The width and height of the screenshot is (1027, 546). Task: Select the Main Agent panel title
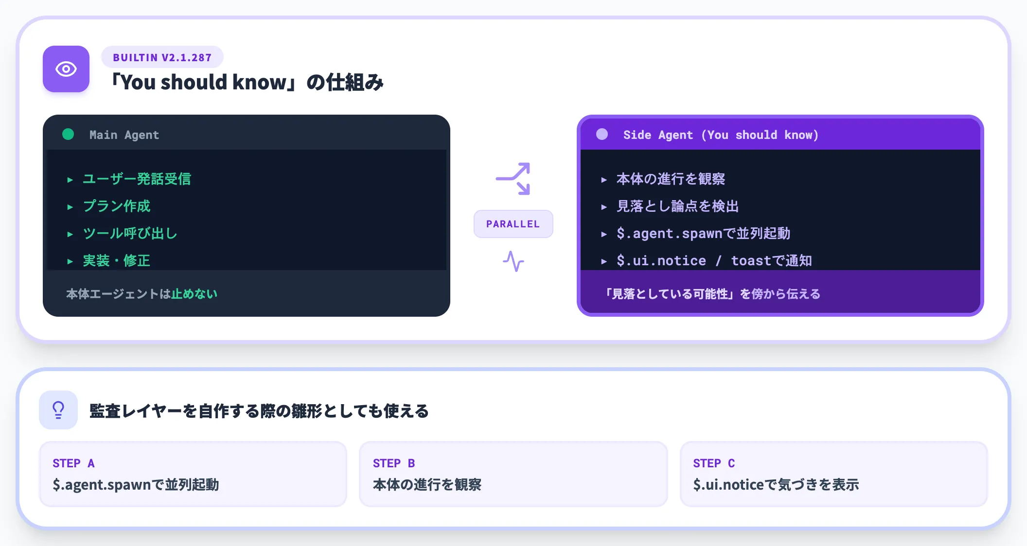click(124, 135)
